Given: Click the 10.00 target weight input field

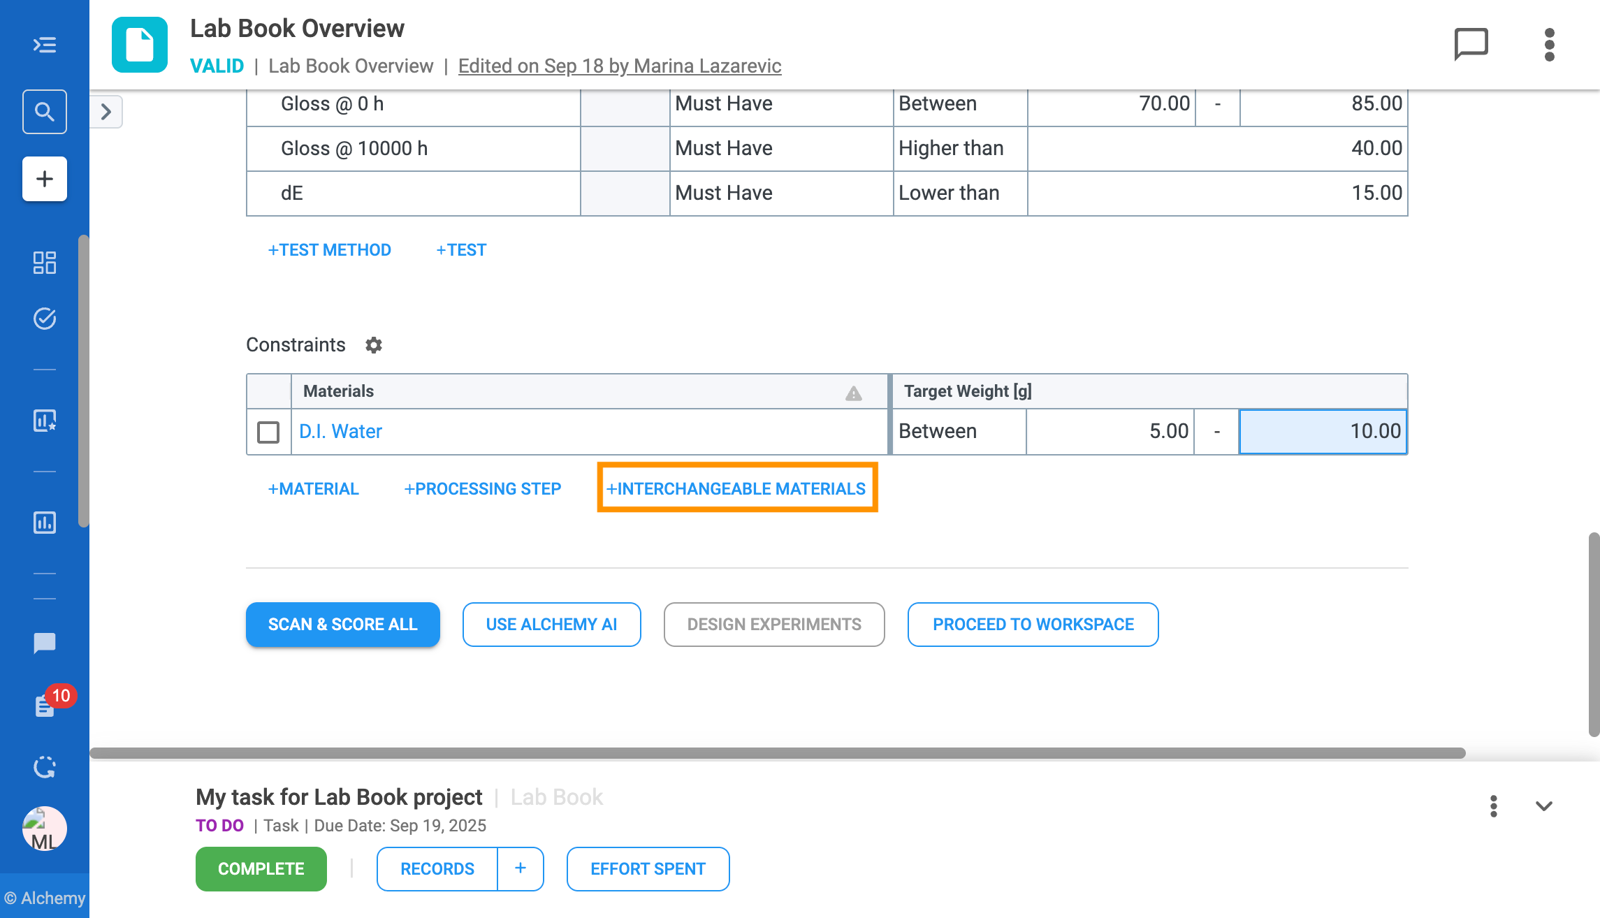Looking at the screenshot, I should tap(1322, 432).
